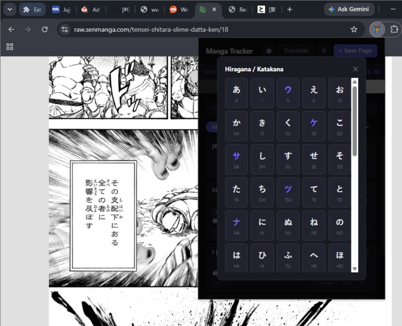Switch to the MAL Juj tab
This screenshot has width=402, height=326.
[x=61, y=10]
